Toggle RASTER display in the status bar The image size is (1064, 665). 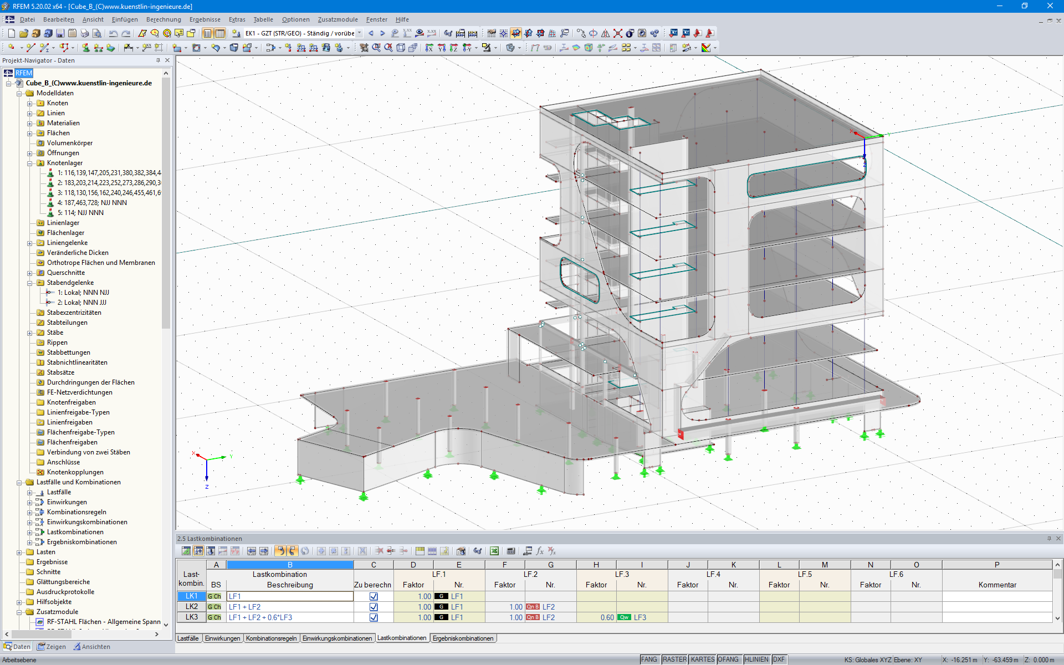pyautogui.click(x=674, y=659)
